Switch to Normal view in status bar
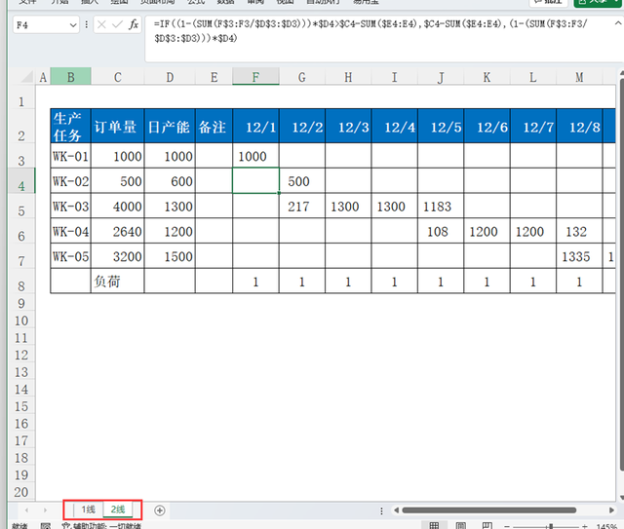 (435, 526)
